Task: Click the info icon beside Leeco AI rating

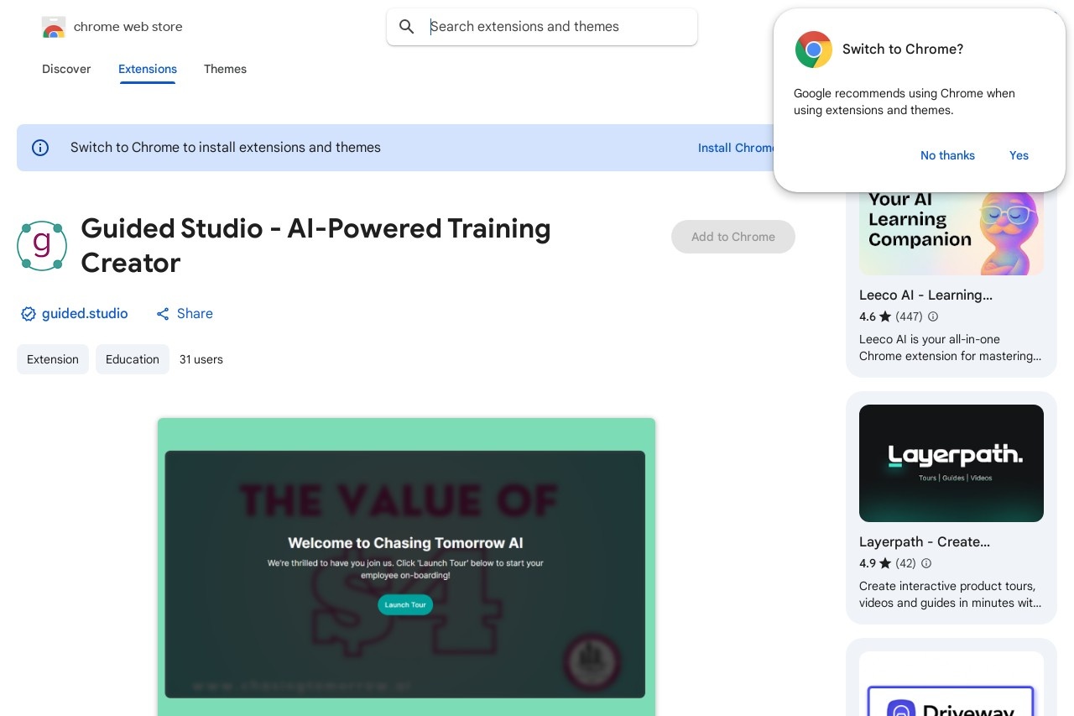Action: pyautogui.click(x=933, y=316)
